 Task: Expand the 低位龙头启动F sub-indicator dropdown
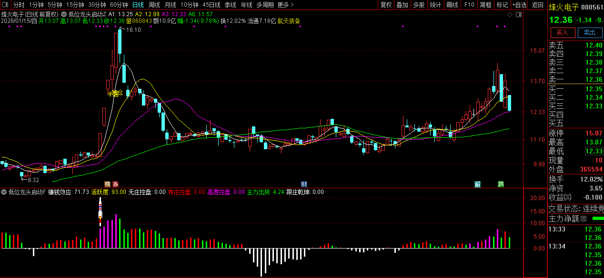(x=4, y=192)
